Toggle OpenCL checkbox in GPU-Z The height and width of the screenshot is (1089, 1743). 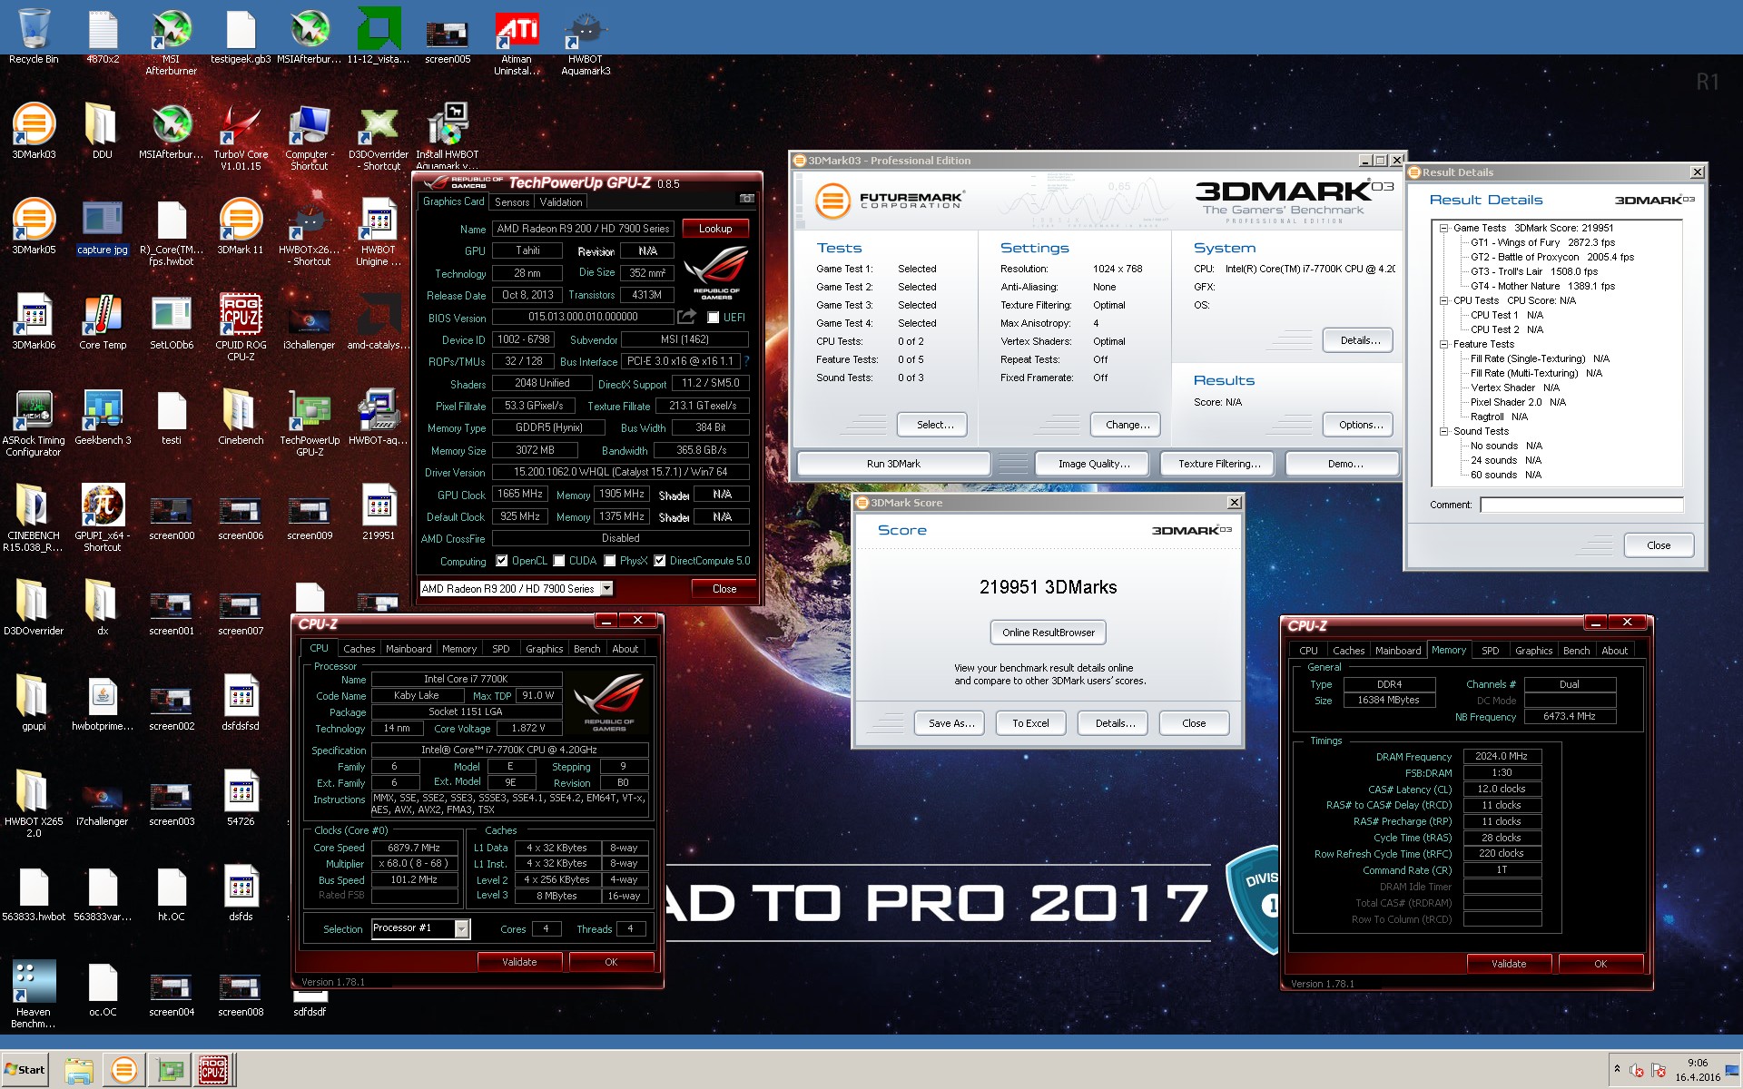[502, 561]
